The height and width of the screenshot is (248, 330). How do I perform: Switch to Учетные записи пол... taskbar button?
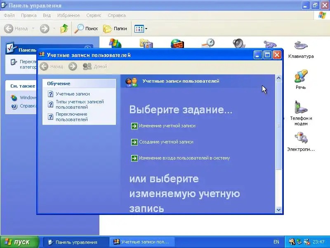click(142, 242)
